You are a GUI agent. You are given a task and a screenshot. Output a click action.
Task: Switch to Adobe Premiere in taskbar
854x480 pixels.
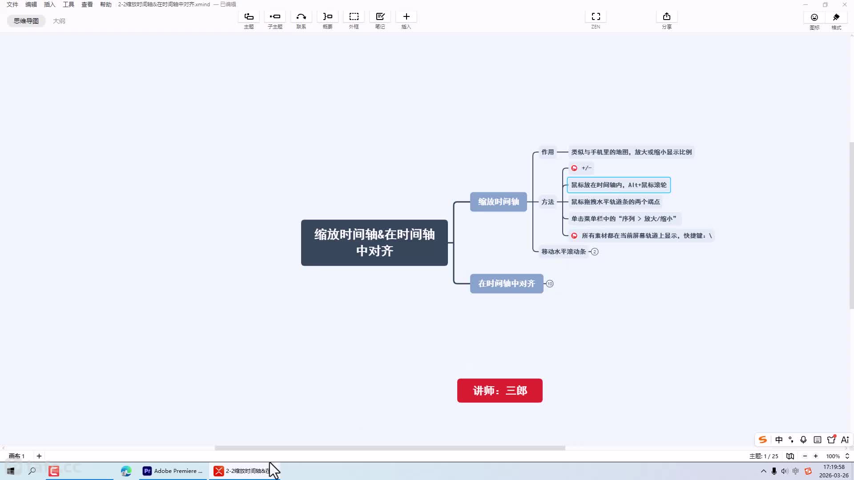click(x=173, y=471)
